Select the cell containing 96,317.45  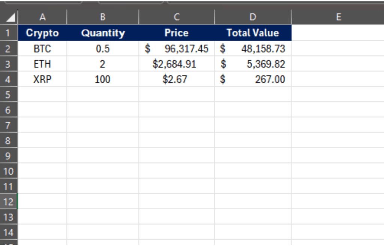pyautogui.click(x=177, y=49)
